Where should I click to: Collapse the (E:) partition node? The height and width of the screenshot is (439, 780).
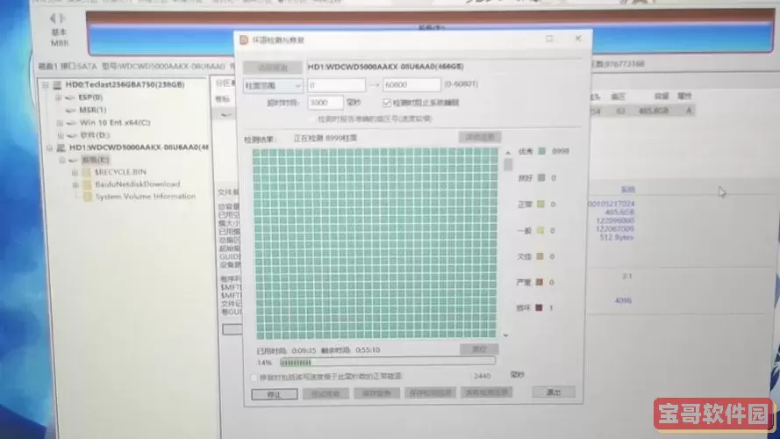tap(62, 161)
